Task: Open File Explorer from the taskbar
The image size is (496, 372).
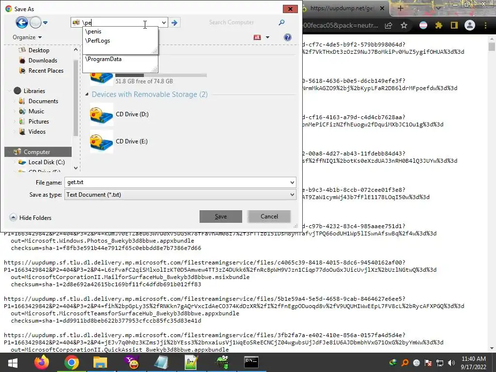Action: (x=101, y=362)
